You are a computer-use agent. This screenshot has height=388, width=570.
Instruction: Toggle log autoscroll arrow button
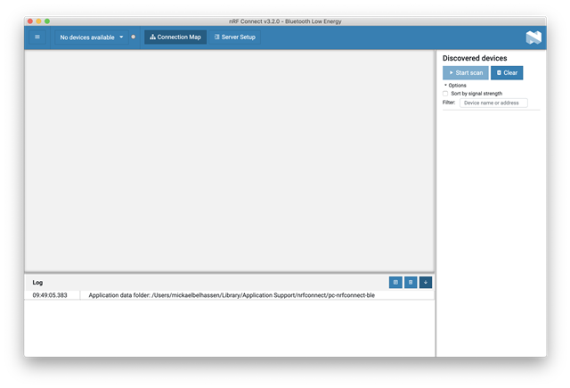[x=426, y=283]
